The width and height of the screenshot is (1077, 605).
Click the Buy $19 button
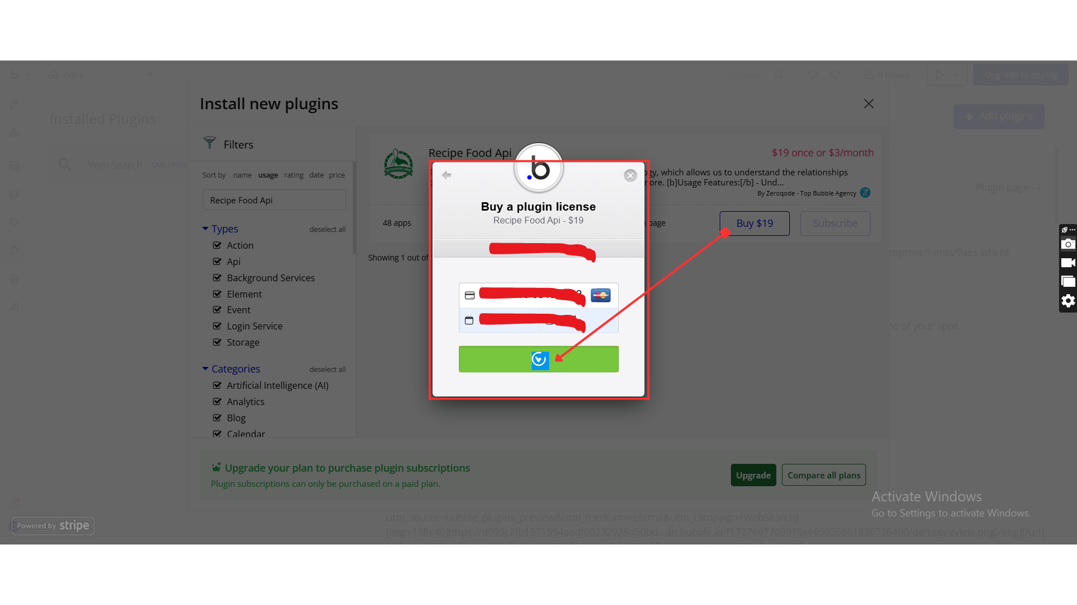pyautogui.click(x=754, y=224)
